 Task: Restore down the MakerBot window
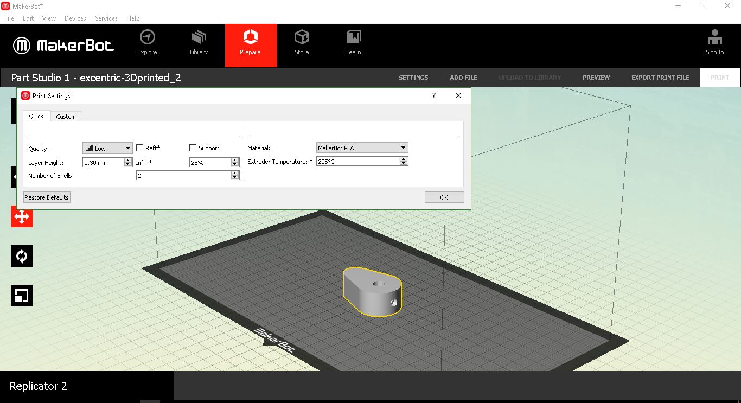[702, 5]
